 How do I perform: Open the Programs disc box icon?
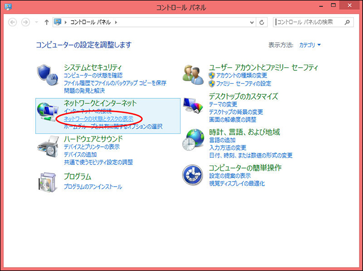click(x=48, y=182)
